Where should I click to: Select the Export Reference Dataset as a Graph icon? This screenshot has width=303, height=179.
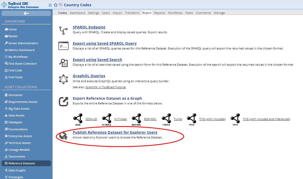[x=63, y=101]
